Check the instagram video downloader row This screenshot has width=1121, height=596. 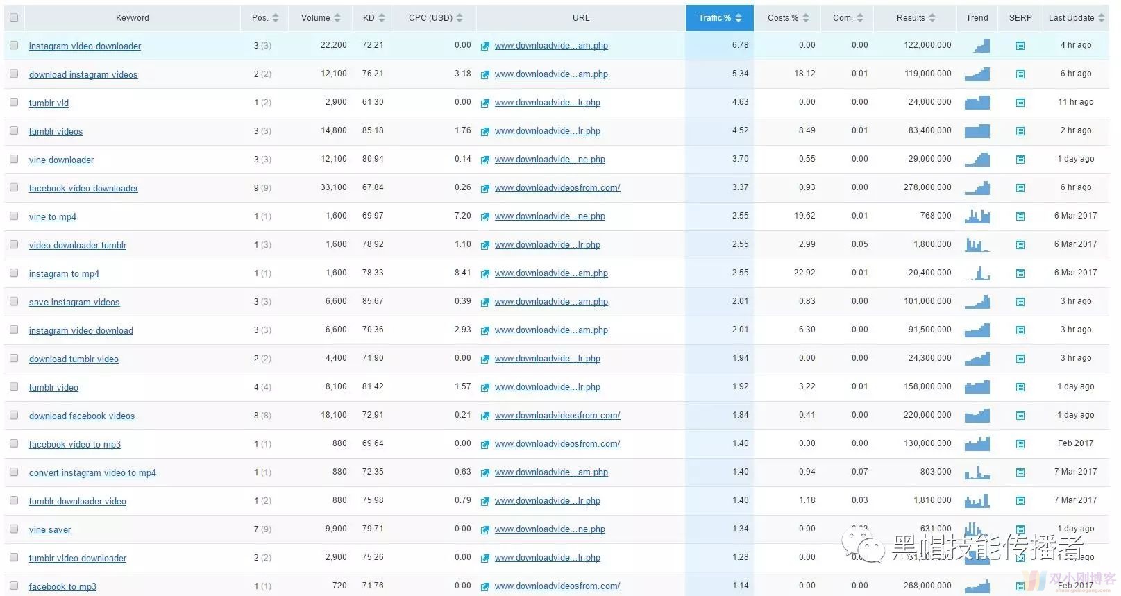14,45
